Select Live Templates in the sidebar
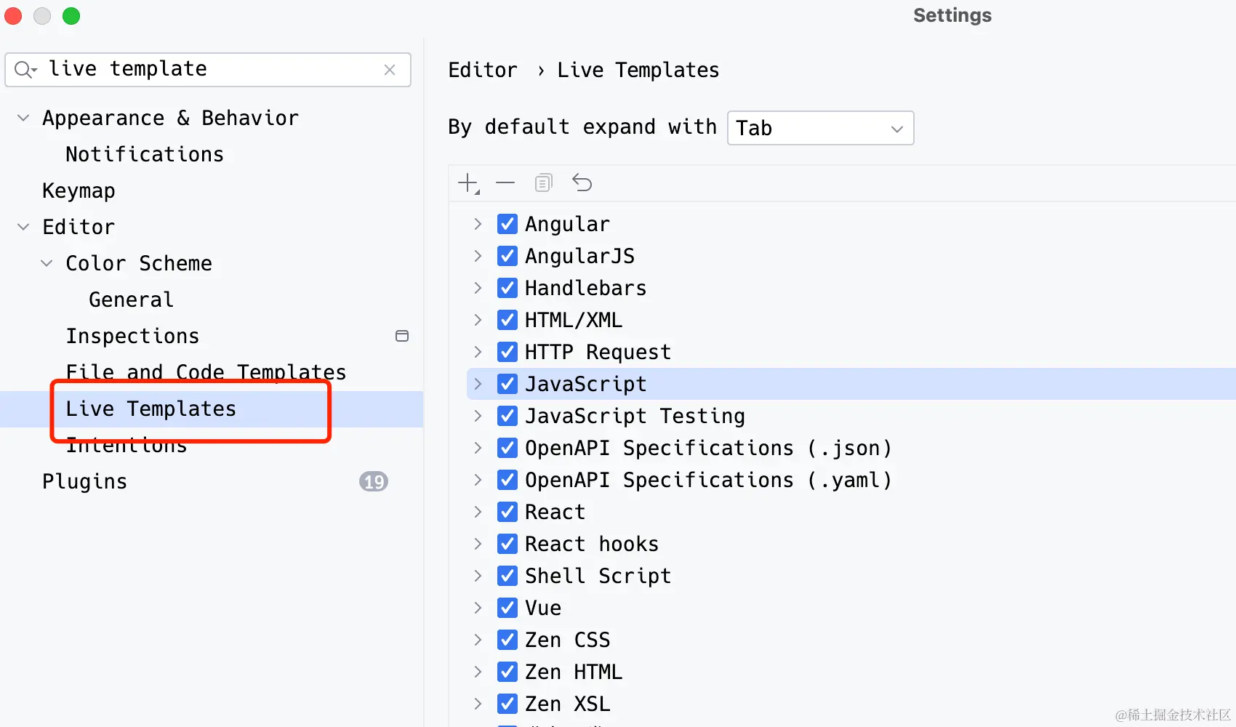1236x727 pixels. tap(151, 409)
